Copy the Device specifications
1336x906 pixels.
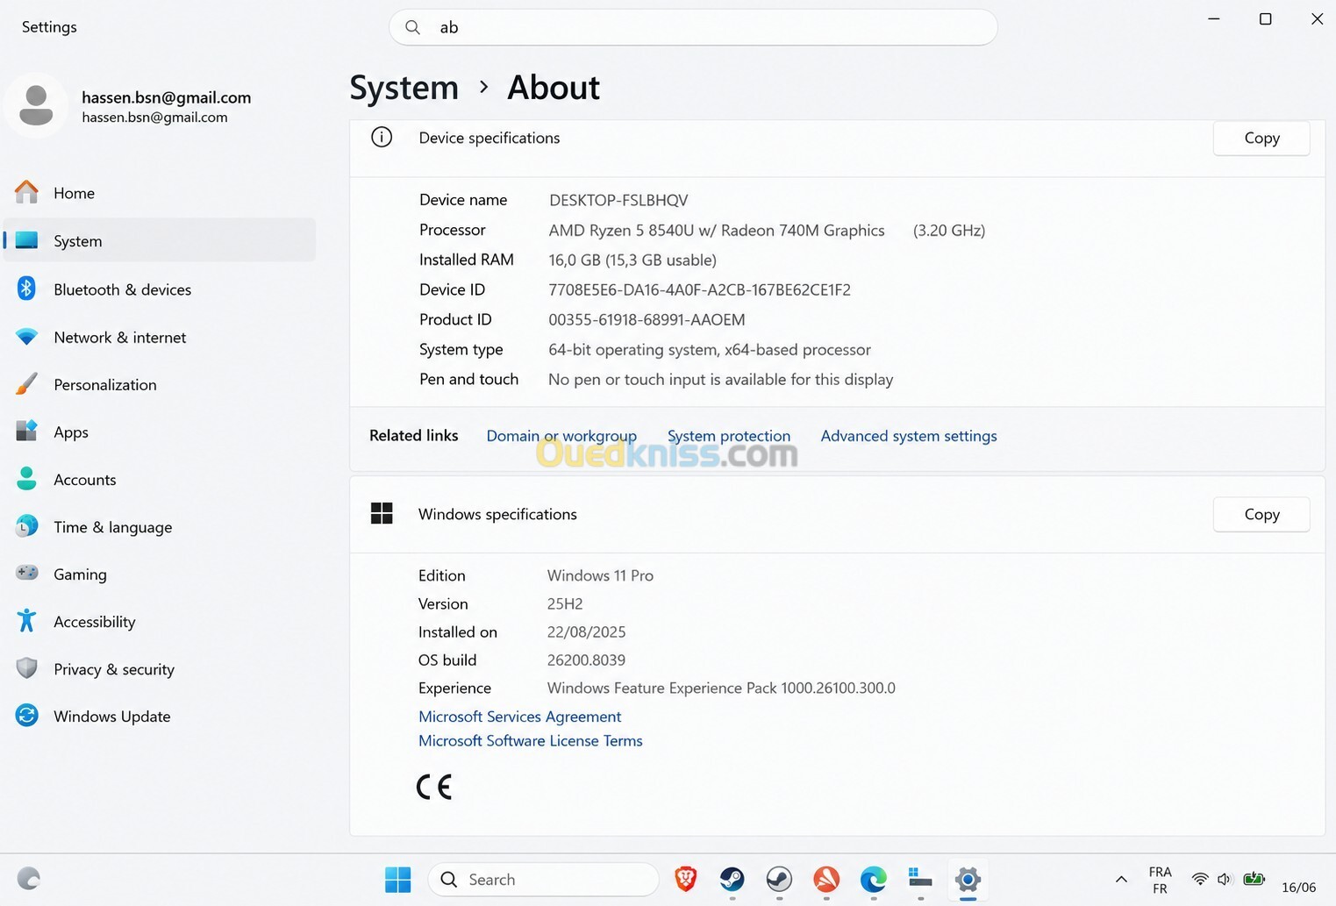tap(1261, 138)
